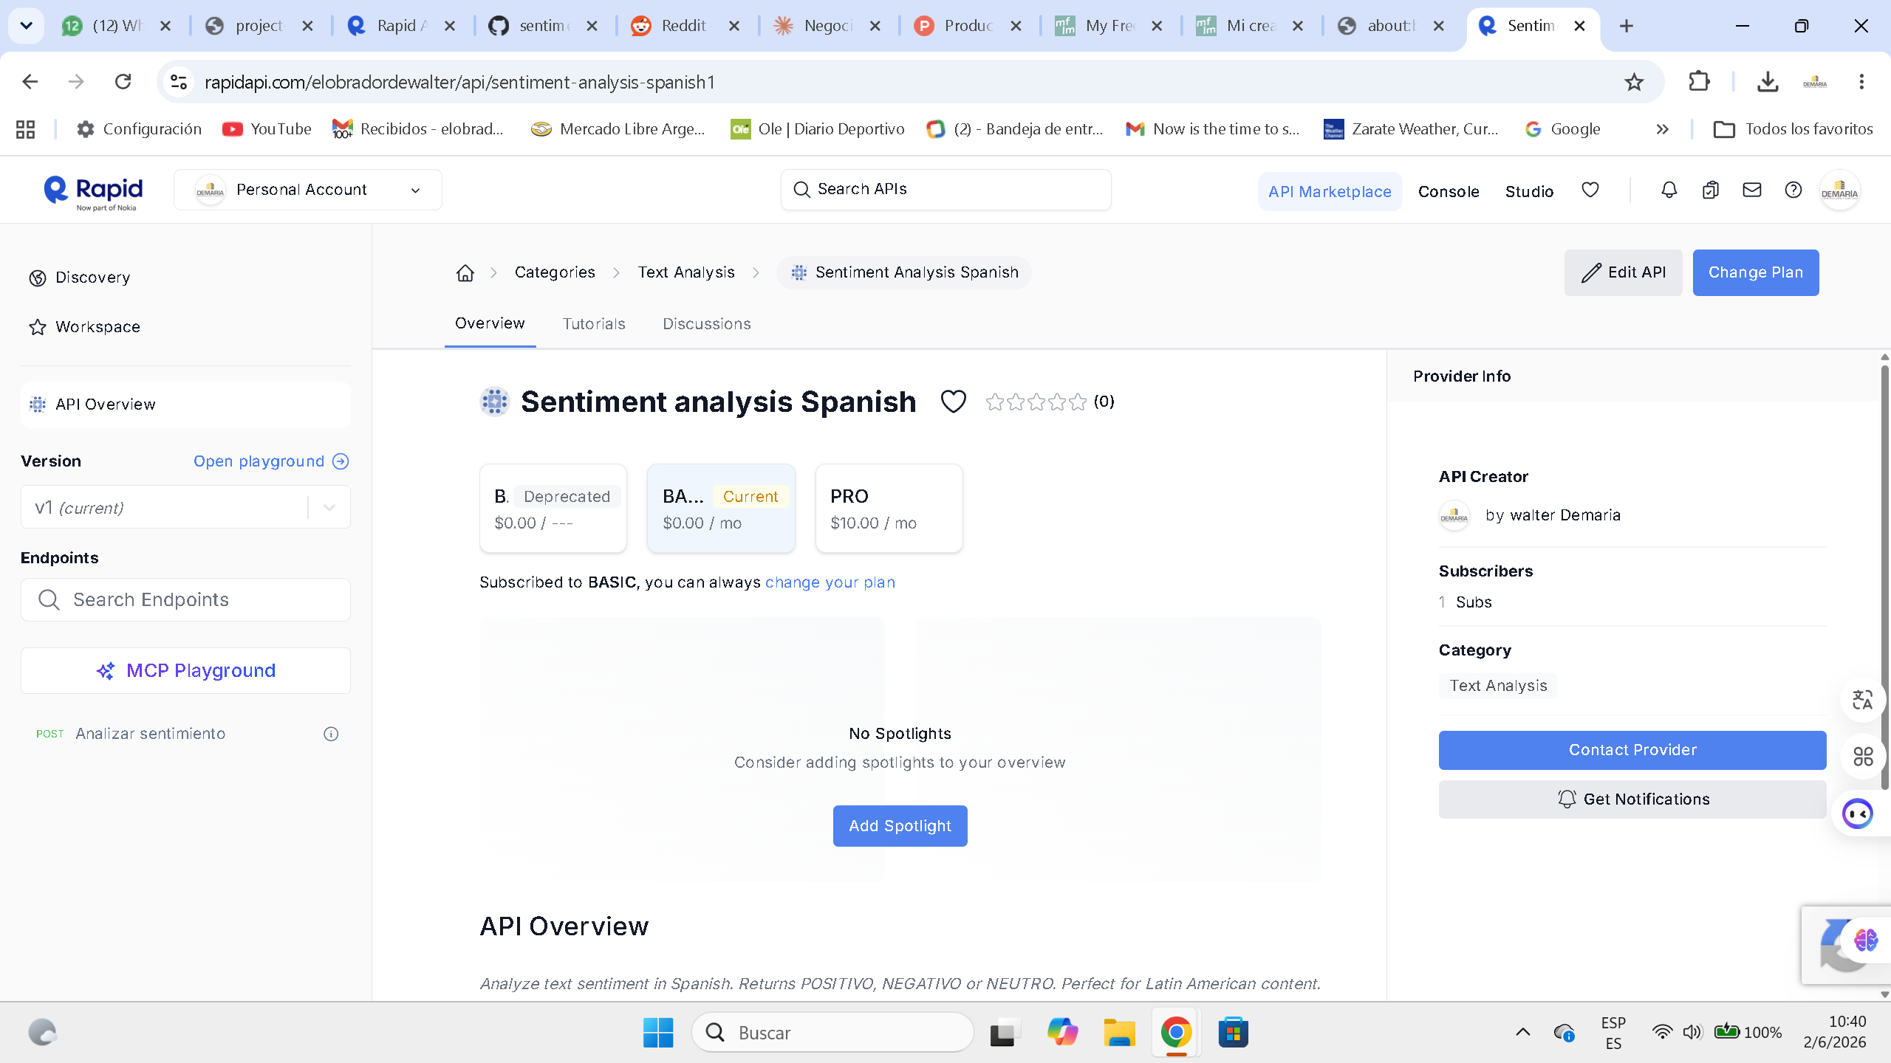Open the v1 (current) version dropdown

click(185, 507)
